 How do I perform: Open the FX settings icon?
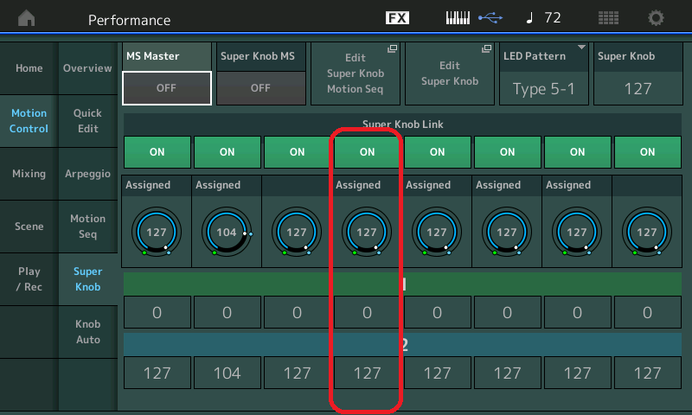[397, 18]
